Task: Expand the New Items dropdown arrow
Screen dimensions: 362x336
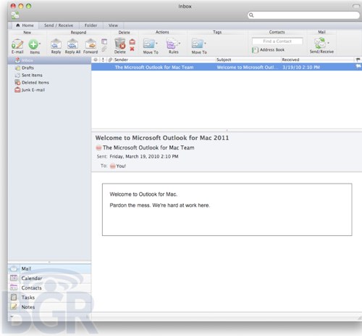Action: pos(40,44)
